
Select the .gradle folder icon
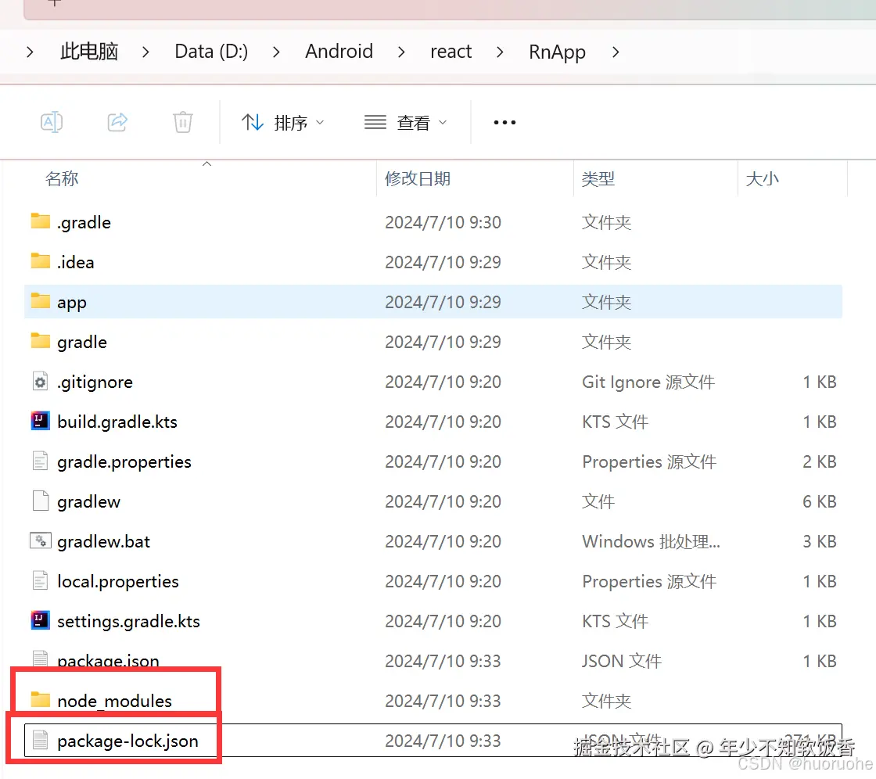point(40,221)
